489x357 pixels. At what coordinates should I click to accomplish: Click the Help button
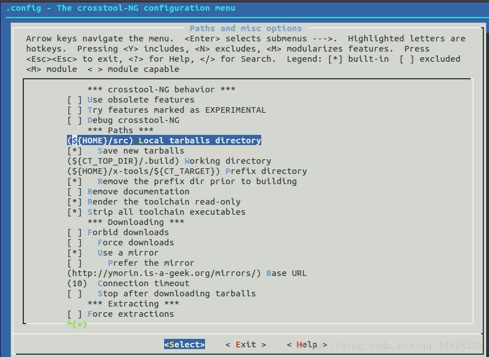[307, 345]
